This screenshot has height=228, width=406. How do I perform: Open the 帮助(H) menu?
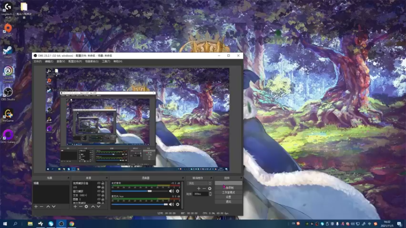[118, 61]
